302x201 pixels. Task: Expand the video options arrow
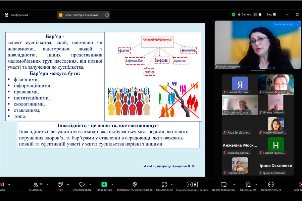9,185
